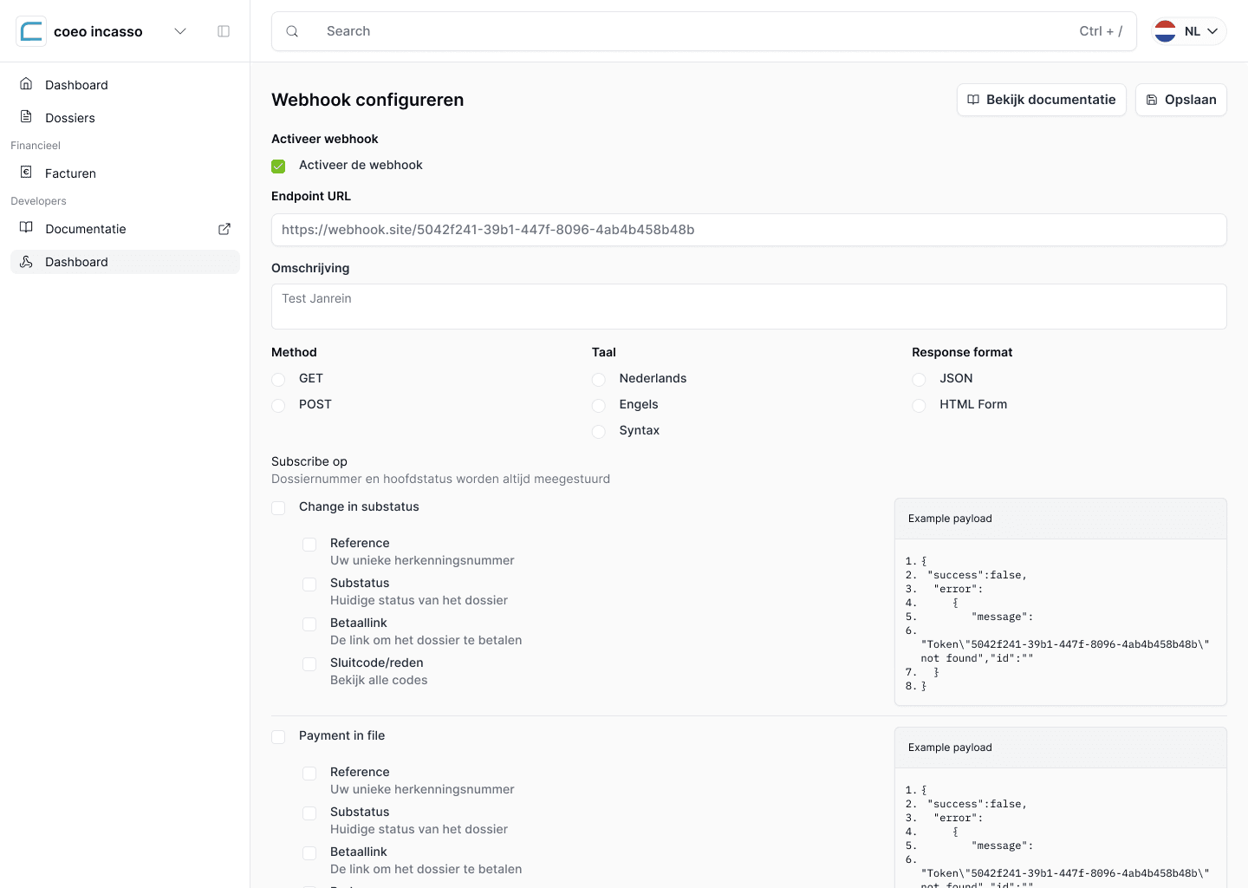Click the Dutch flag icon
The height and width of the screenshot is (888, 1248).
pyautogui.click(x=1166, y=31)
